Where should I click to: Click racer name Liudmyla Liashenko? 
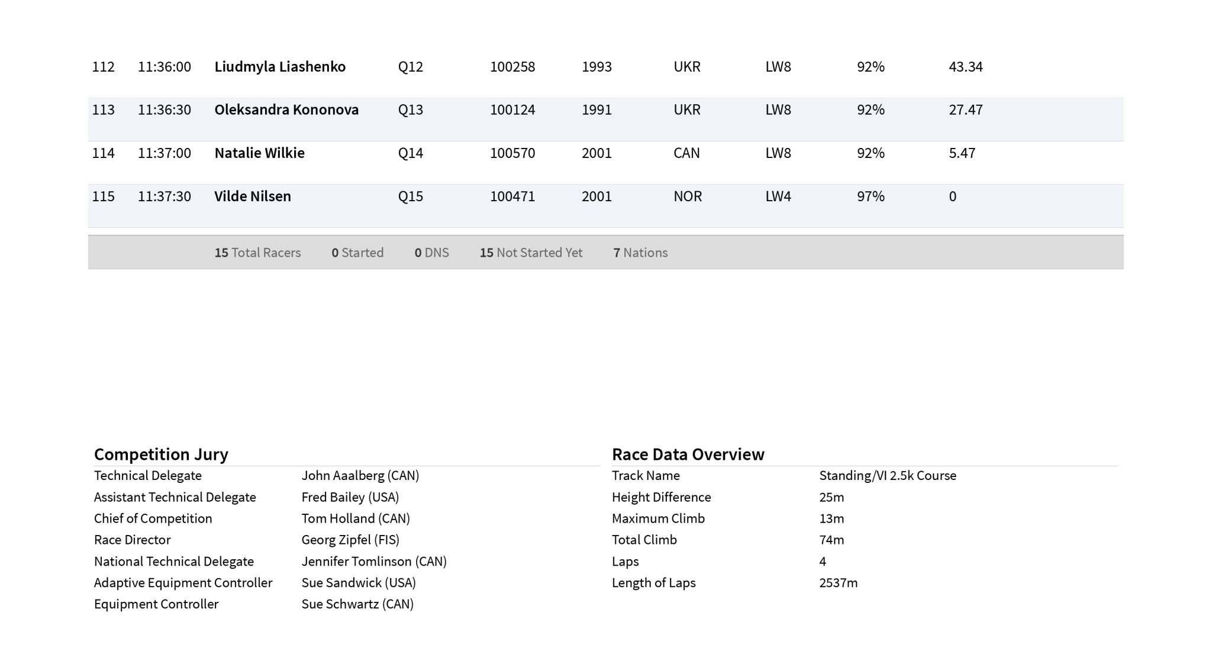(279, 67)
